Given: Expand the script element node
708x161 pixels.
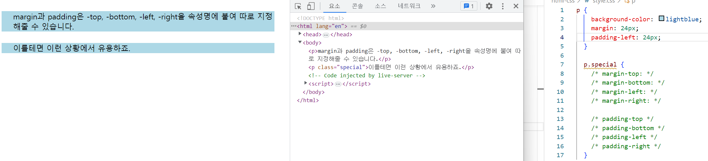Looking at the screenshot, I should click(x=305, y=83).
